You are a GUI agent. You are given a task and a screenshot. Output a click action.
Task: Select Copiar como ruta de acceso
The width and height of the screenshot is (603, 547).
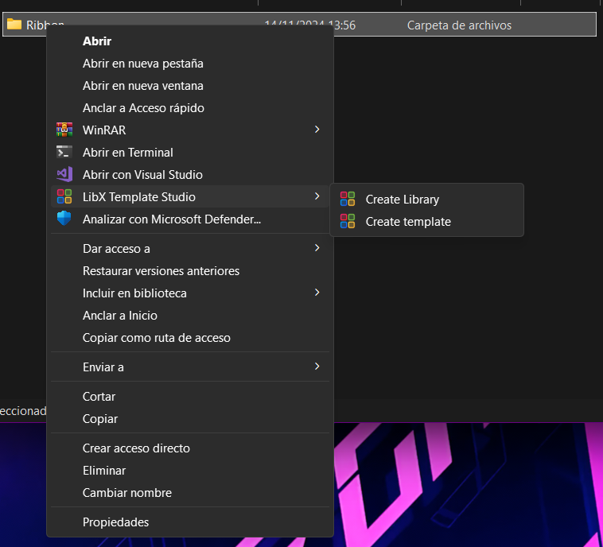[190, 338]
